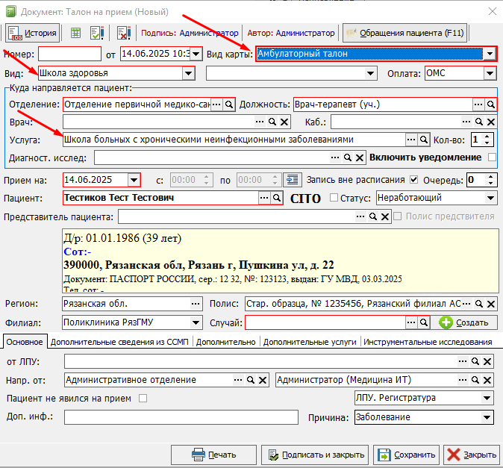Image resolution: width=503 pixels, height=468 pixels.
Task: Clear the от ЛПУ field with X
Action: pyautogui.click(x=487, y=361)
